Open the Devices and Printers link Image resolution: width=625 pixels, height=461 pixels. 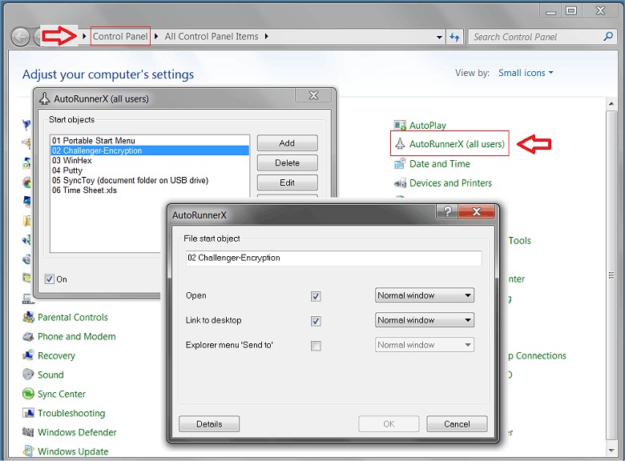pyautogui.click(x=450, y=183)
